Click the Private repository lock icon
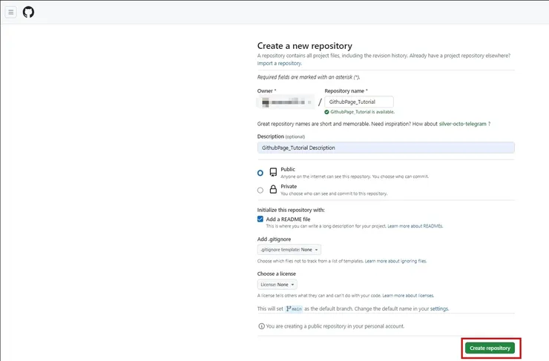This screenshot has height=361, width=549. [x=273, y=190]
